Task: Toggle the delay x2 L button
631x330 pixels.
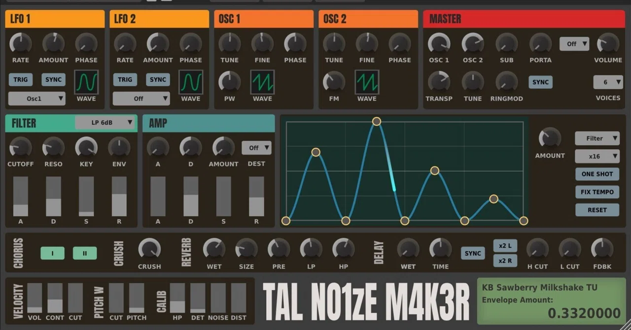Action: coord(505,246)
